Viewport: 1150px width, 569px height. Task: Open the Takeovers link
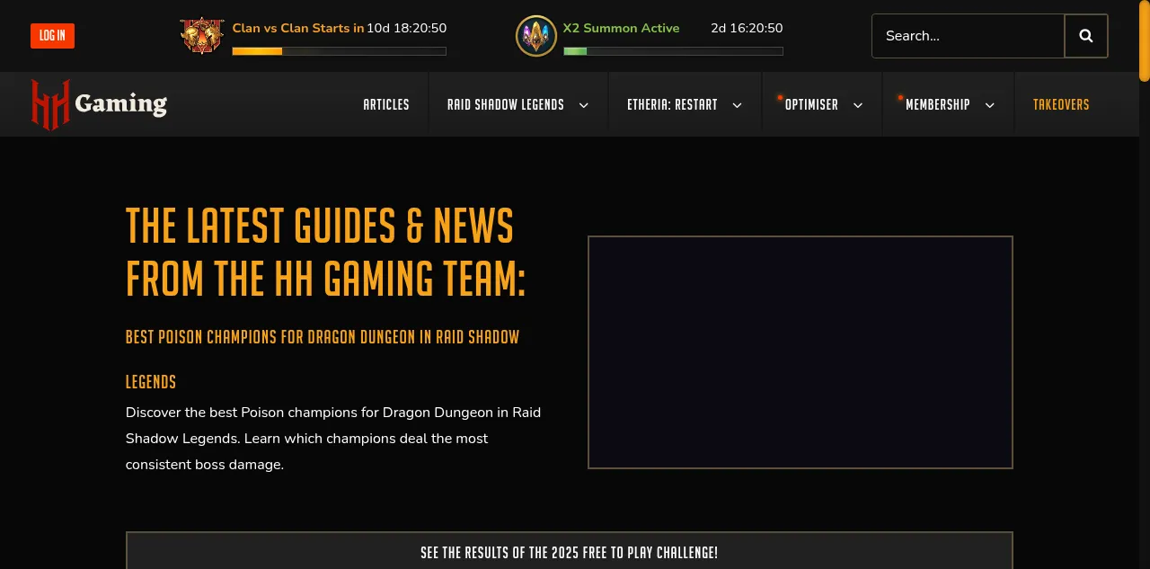pos(1061,104)
